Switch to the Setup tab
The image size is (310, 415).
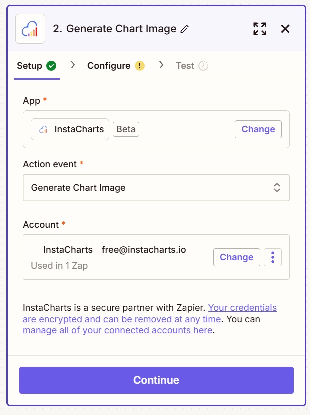(x=37, y=66)
